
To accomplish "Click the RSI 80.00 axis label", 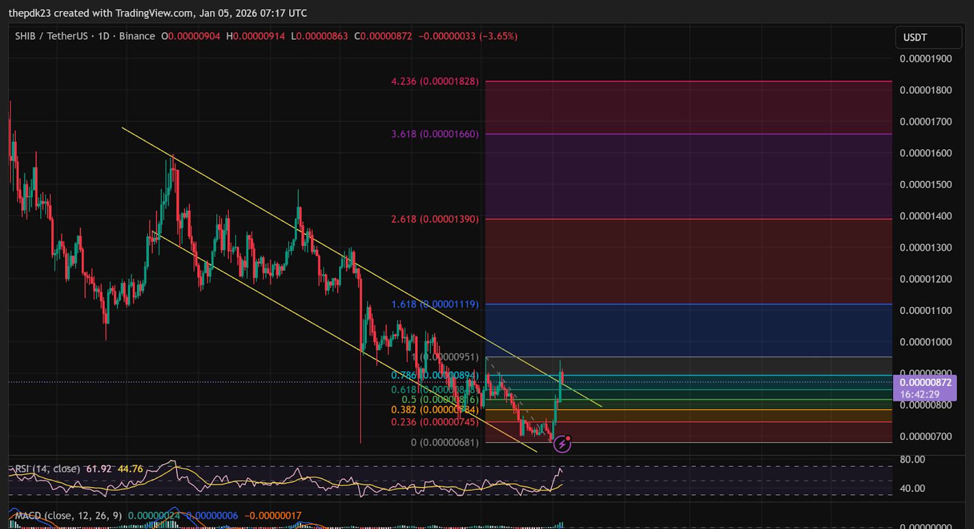I will coord(913,460).
